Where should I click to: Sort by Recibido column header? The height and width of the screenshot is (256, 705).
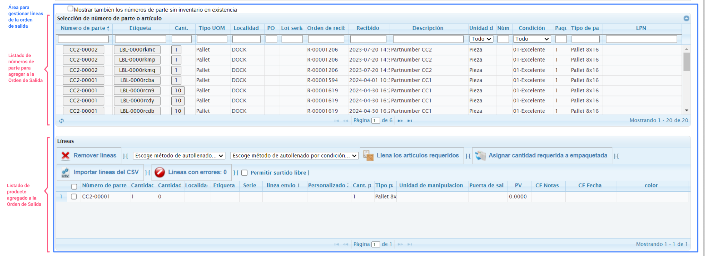pyautogui.click(x=368, y=28)
